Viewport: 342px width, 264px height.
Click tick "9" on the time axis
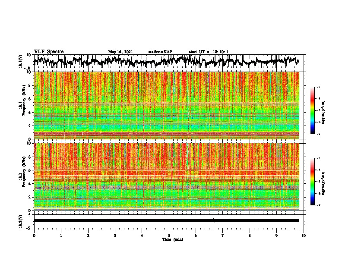click(276, 236)
